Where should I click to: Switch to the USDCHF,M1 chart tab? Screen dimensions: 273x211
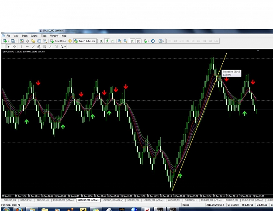[26, 200]
